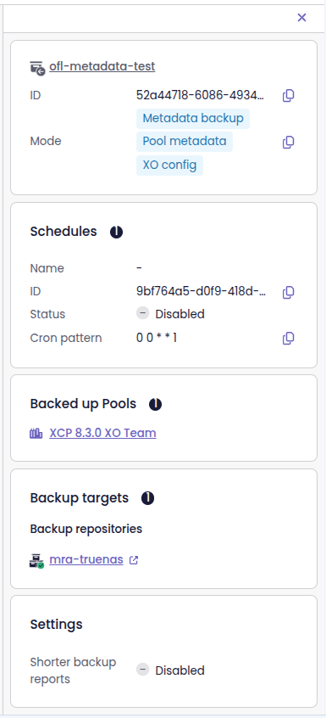This screenshot has width=326, height=718.
Task: Click the Schedules count badge
Action: [x=117, y=233]
